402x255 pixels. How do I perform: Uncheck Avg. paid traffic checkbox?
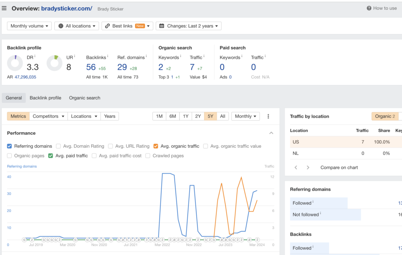click(51, 156)
